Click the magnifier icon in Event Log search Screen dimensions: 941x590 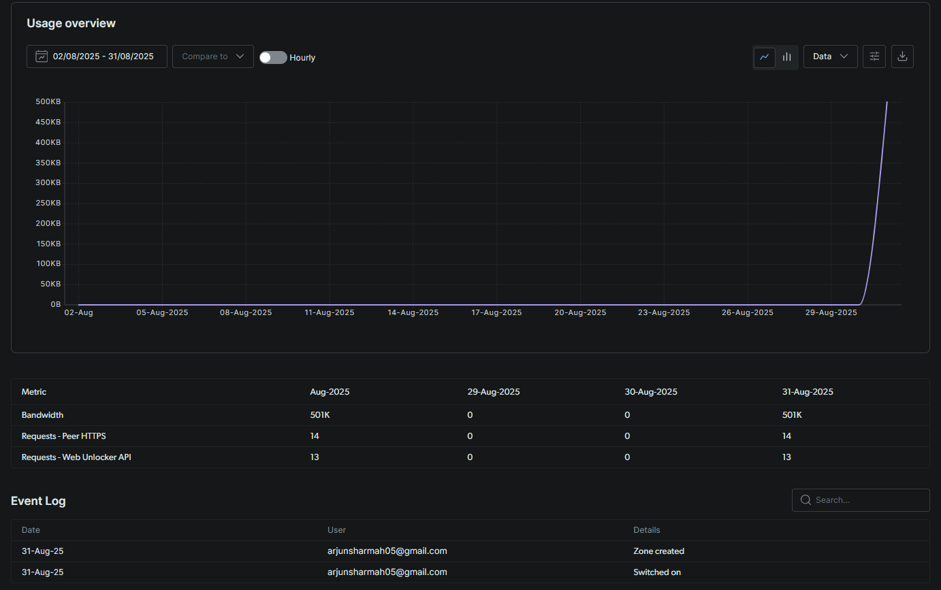coord(806,500)
